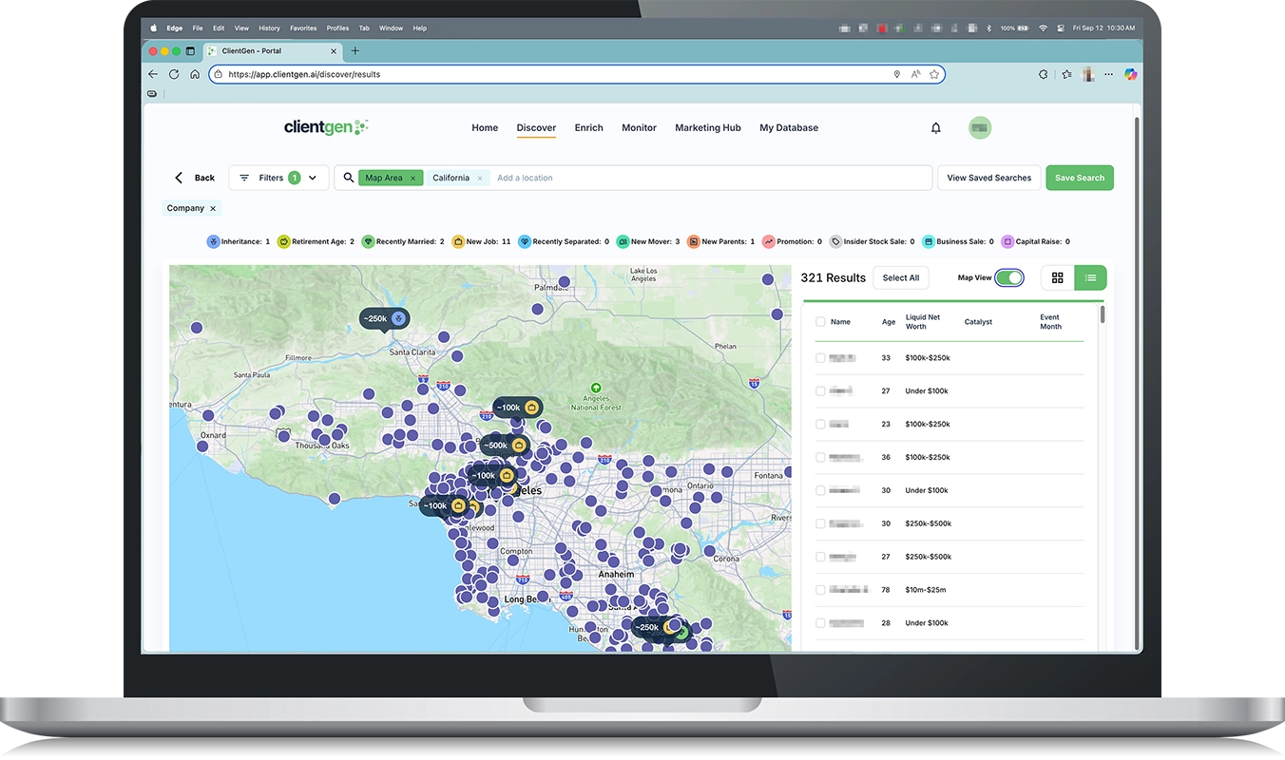Switch to grid view icon
The height and width of the screenshot is (760, 1285).
(1058, 277)
